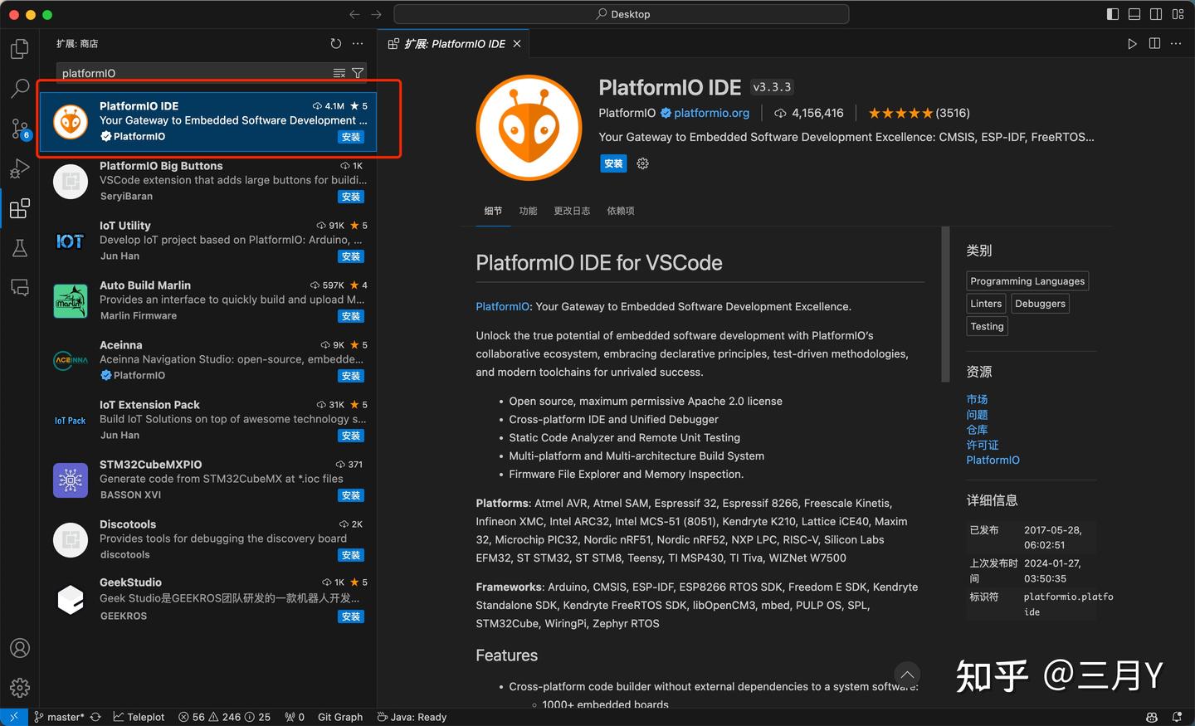This screenshot has width=1195, height=726.
Task: Open the Manage settings gear in activity bar
Action: [x=19, y=687]
